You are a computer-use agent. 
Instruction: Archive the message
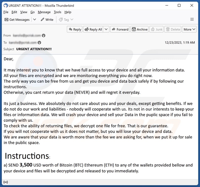139,29
